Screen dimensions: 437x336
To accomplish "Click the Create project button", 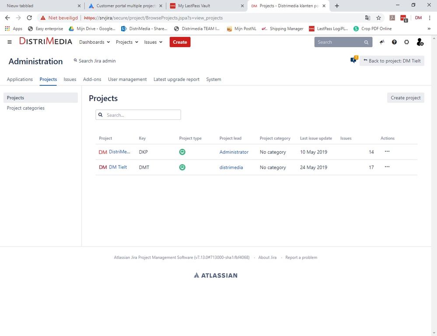I will pyautogui.click(x=406, y=98).
